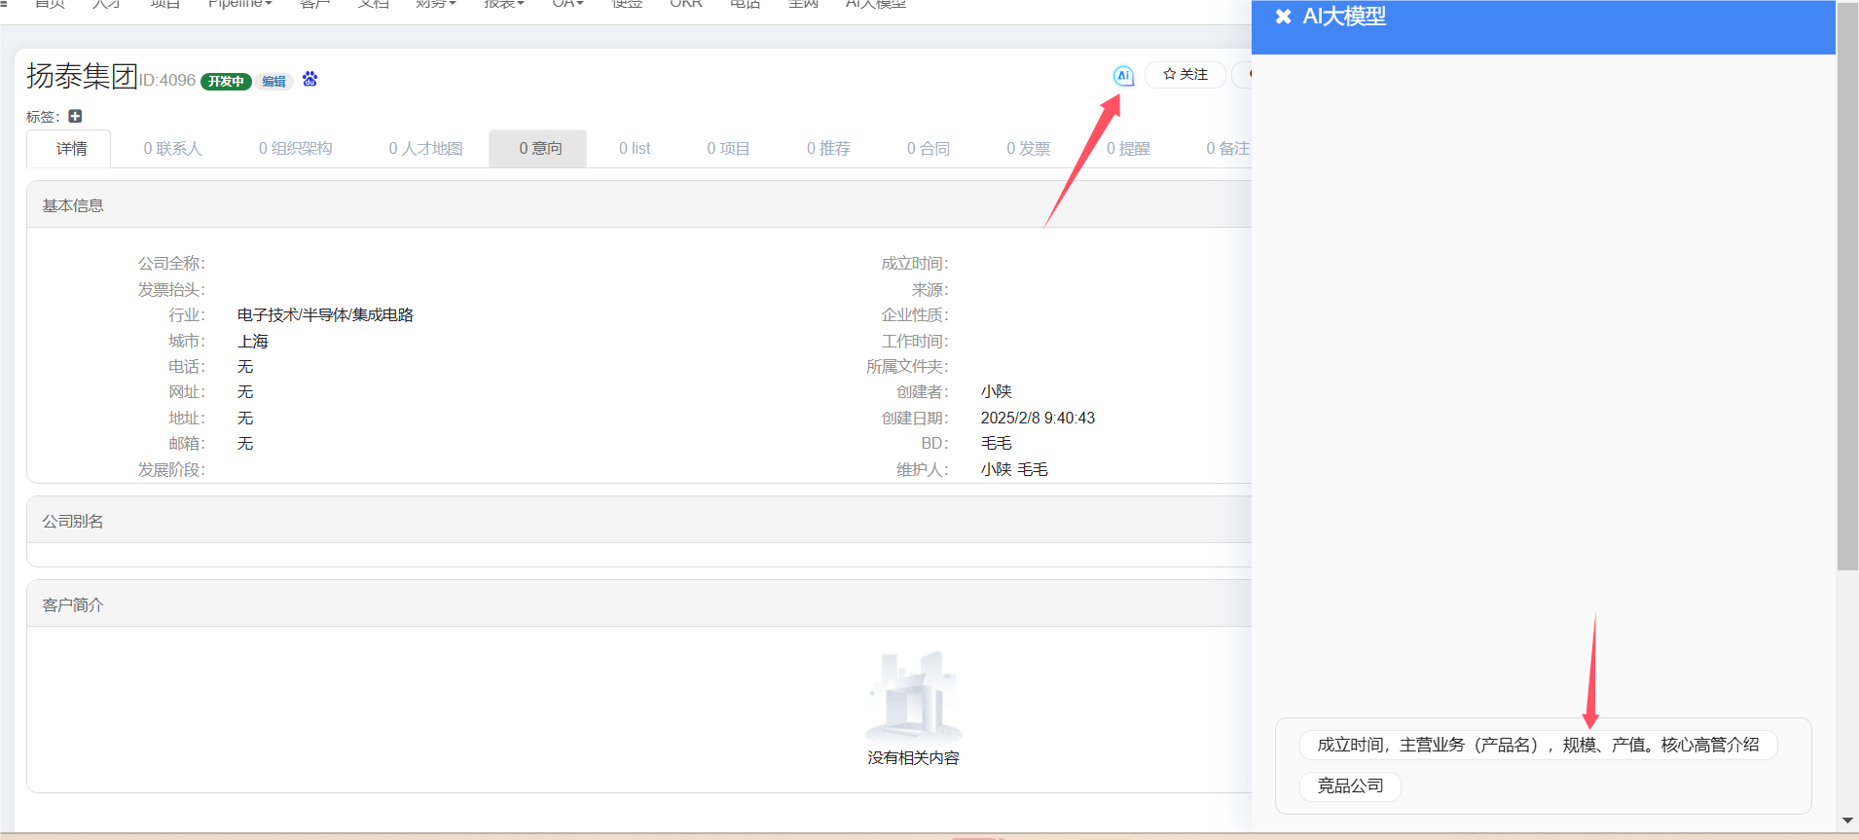Expand the 报表 dropdown menu
The height and width of the screenshot is (840, 1859).
[503, 4]
